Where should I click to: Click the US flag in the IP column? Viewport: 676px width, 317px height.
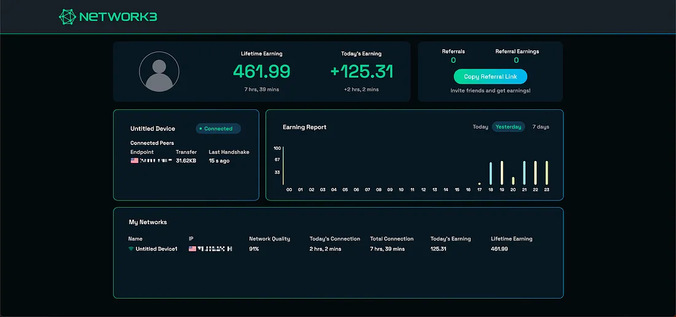[x=193, y=249]
